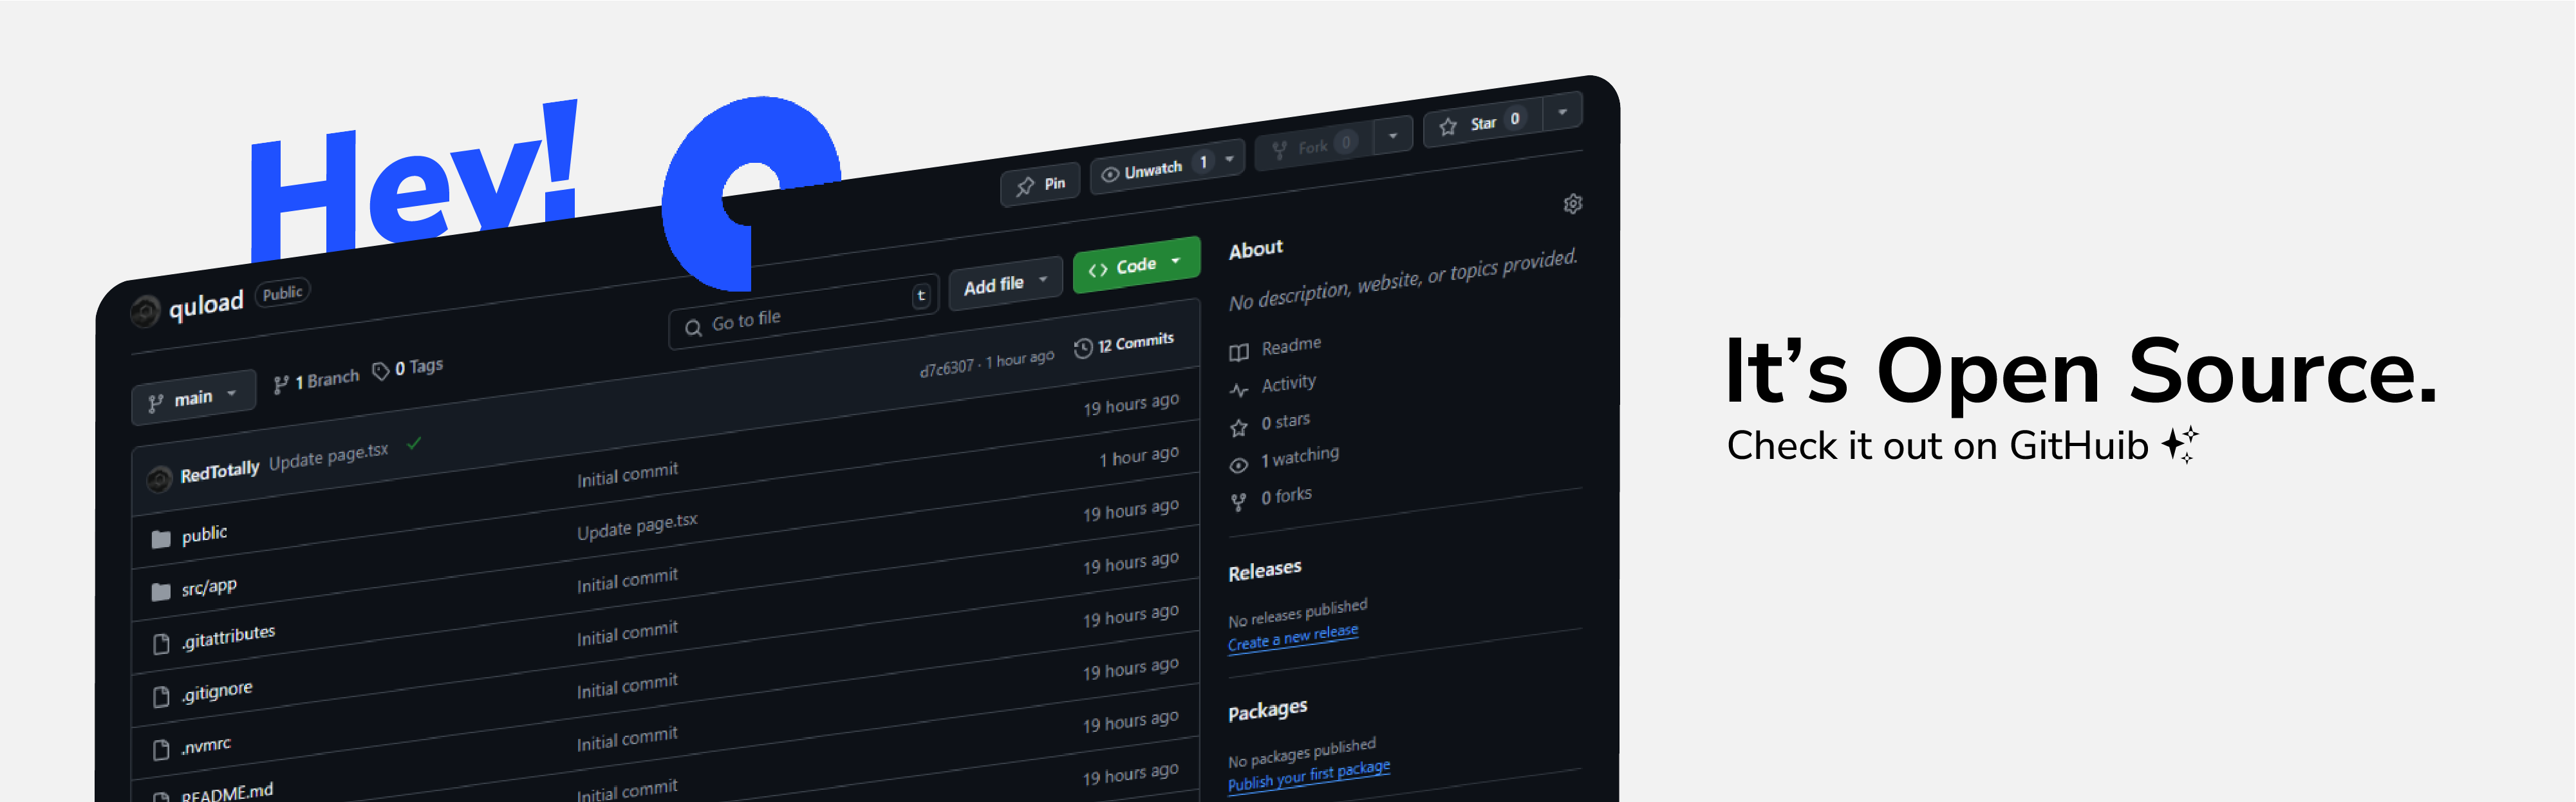Click the About settings gear icon
This screenshot has height=802, width=2576.
[1572, 204]
